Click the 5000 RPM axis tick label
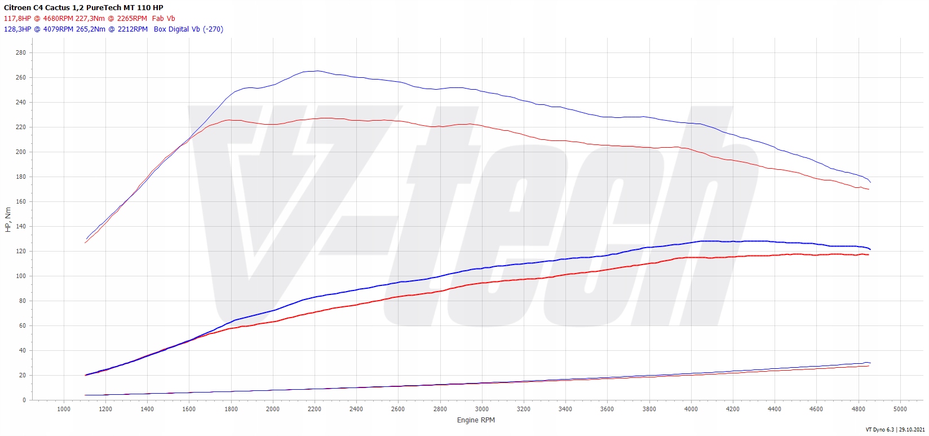The image size is (929, 436). 900,409
